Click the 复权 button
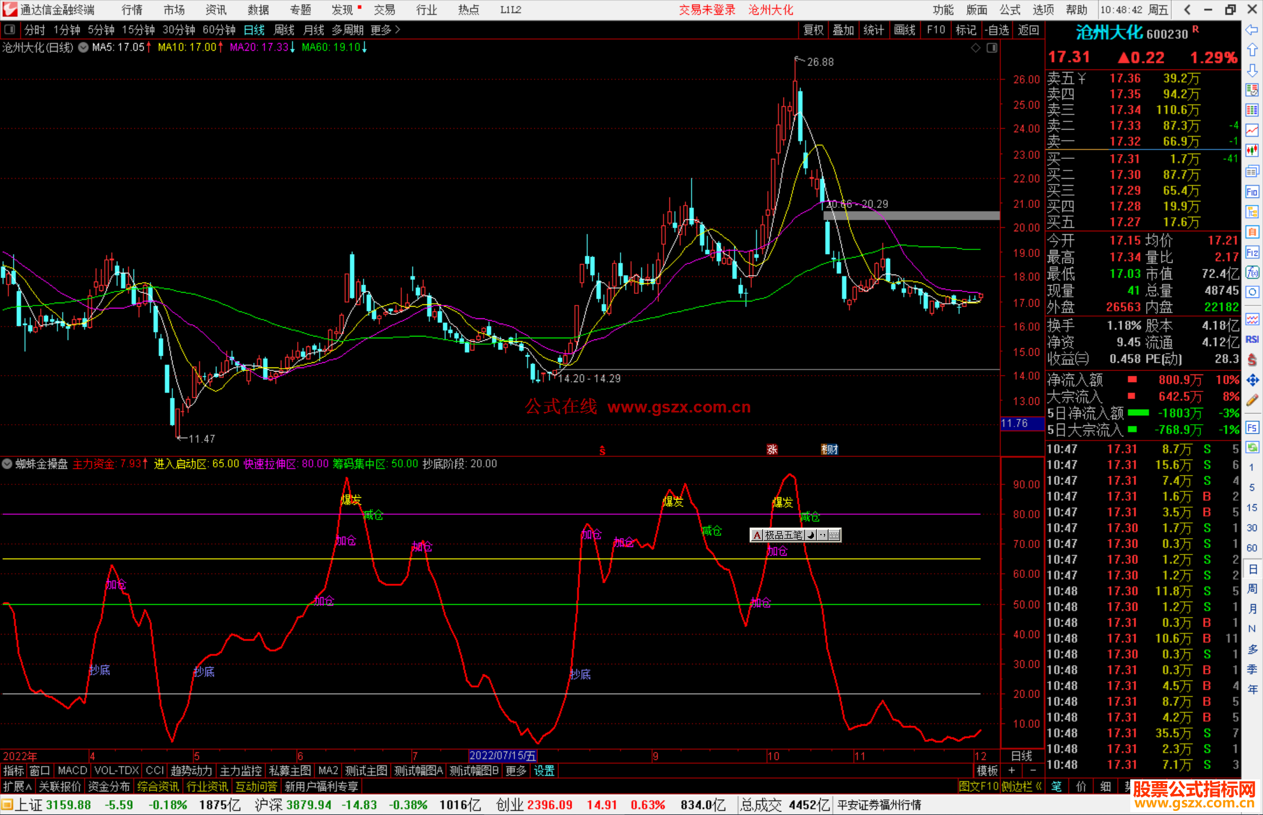Viewport: 1263px width, 815px height. (813, 29)
